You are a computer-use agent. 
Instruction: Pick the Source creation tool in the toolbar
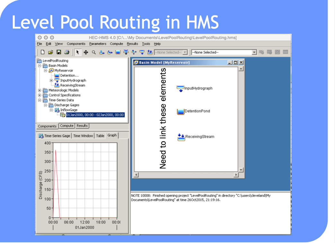(x=142, y=52)
